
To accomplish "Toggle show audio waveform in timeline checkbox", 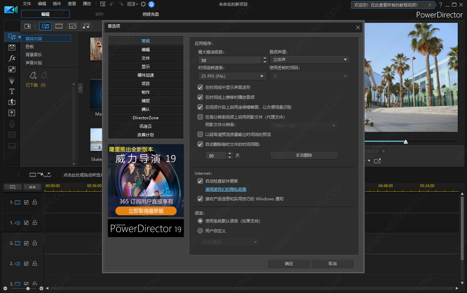I will tap(200, 88).
